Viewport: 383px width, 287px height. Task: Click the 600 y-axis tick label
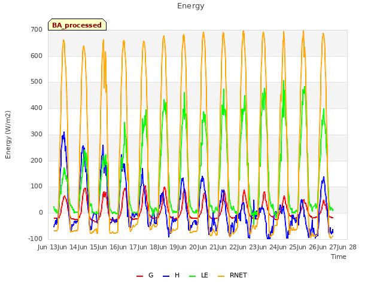click(x=37, y=56)
